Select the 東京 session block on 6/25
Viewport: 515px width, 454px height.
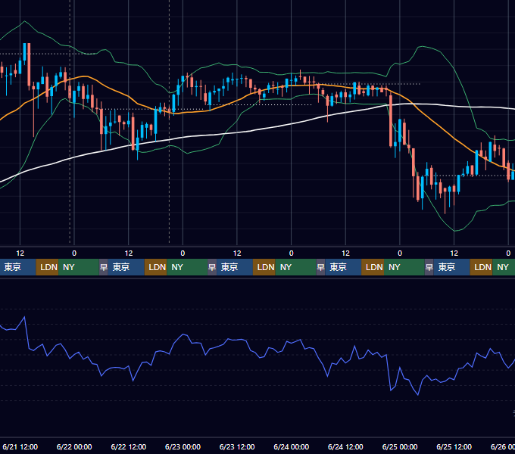click(451, 267)
